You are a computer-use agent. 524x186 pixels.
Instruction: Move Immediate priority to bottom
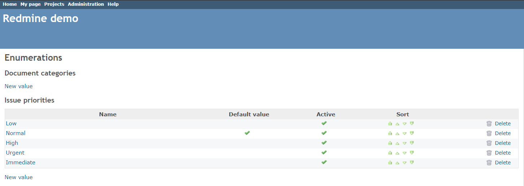tap(412, 163)
